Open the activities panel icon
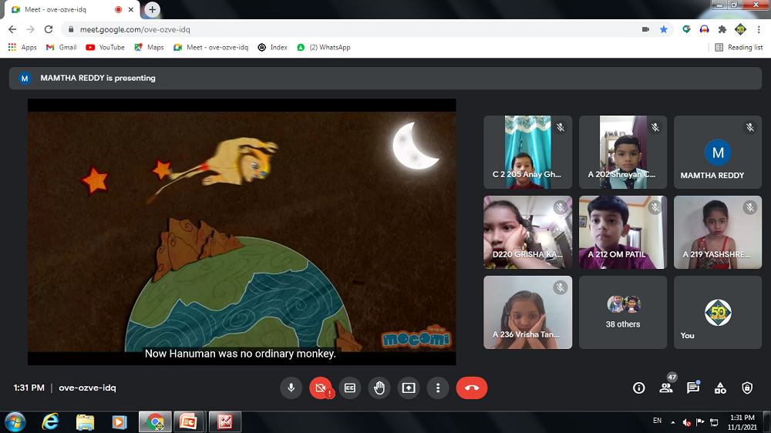 [720, 388]
